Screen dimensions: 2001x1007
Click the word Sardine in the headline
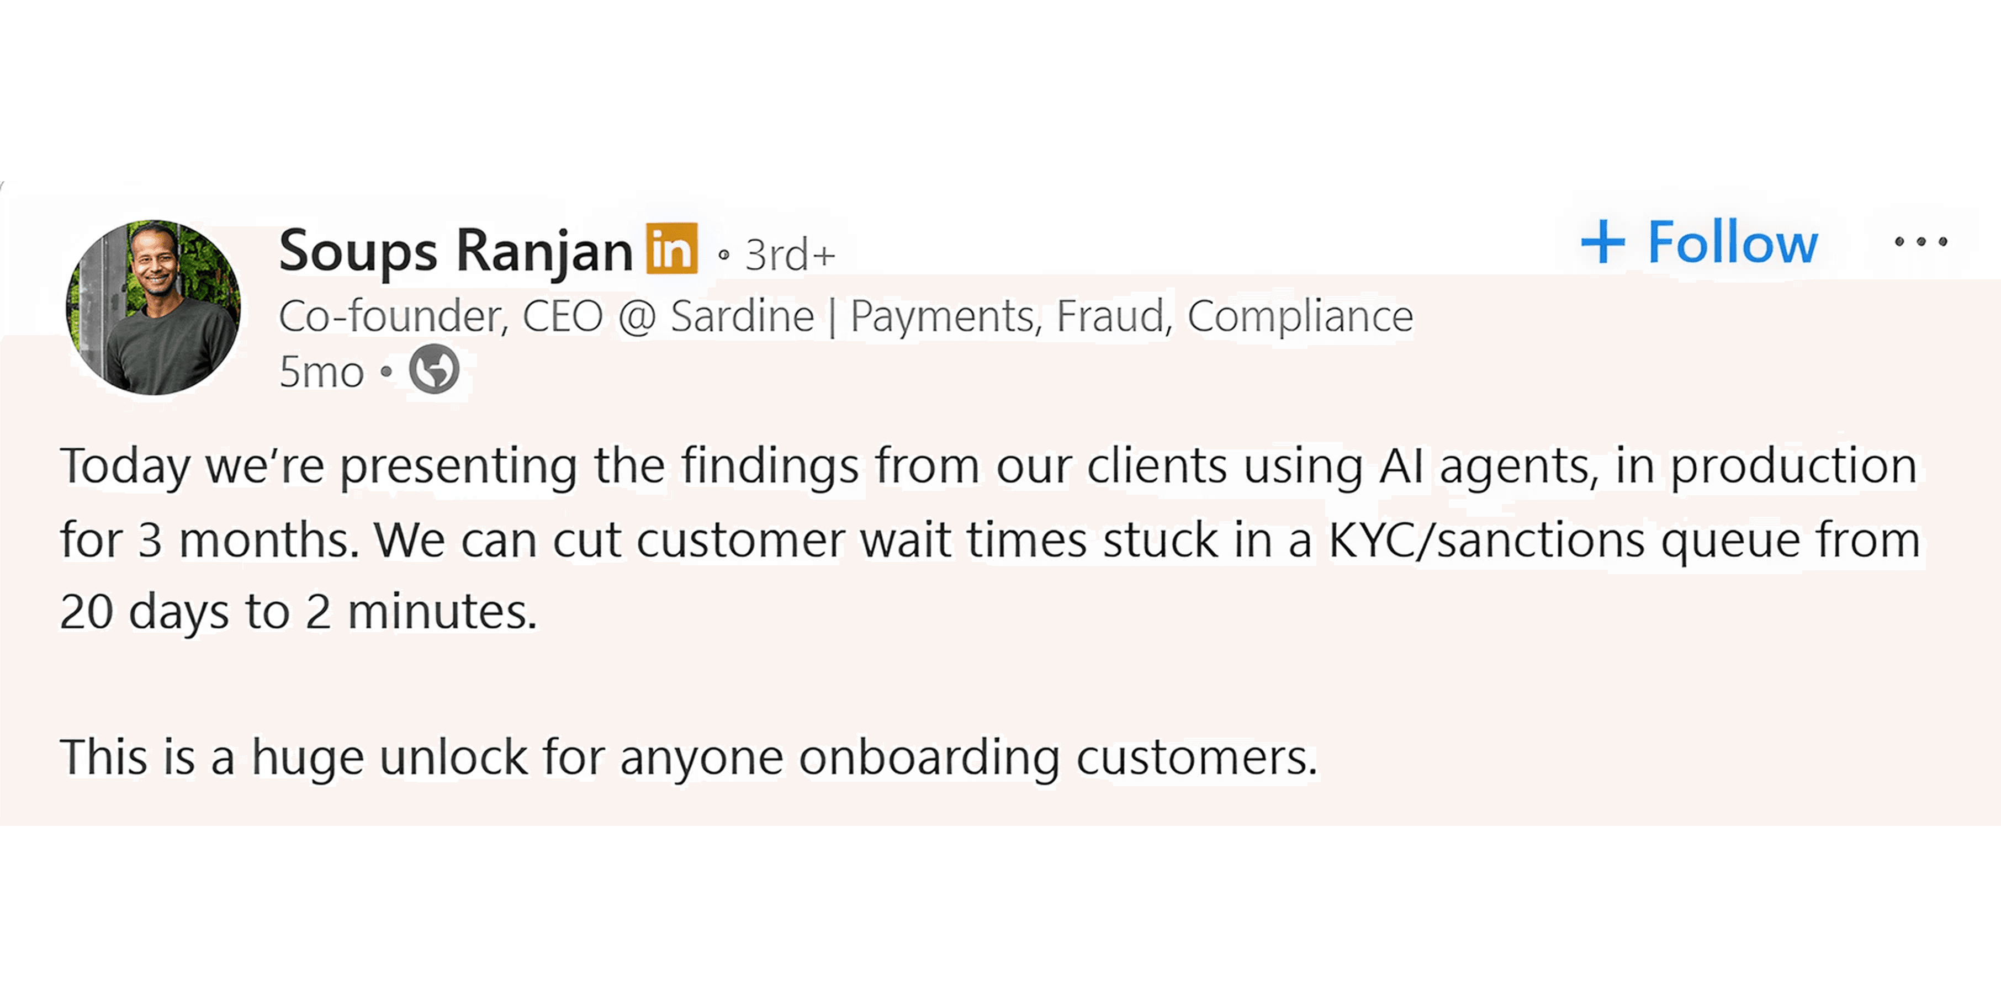pos(742,316)
